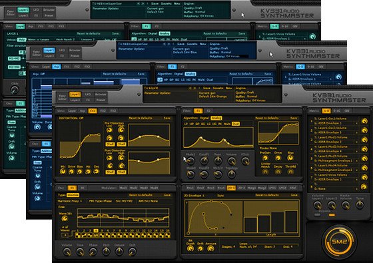373x263 pixels.
Task: Toggle the Pre-Distortion Low Shelf button
Action: pyautogui.click(x=110, y=144)
